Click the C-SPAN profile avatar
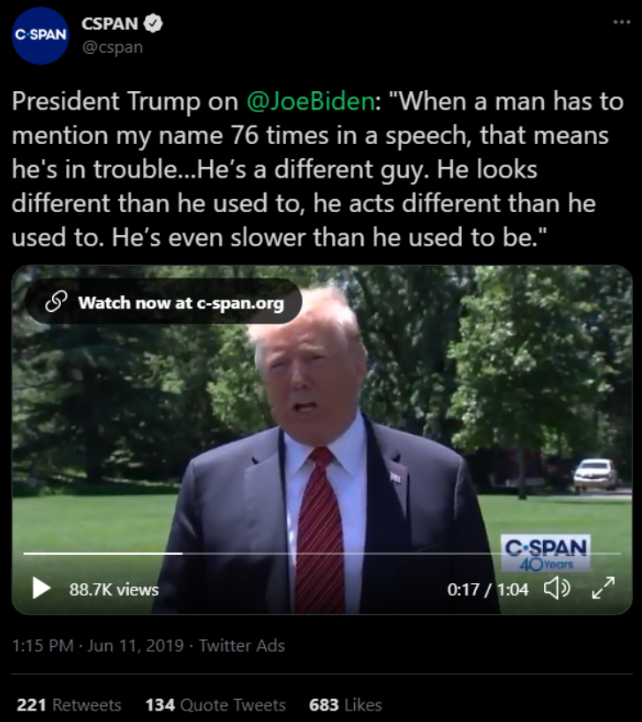 (40, 35)
